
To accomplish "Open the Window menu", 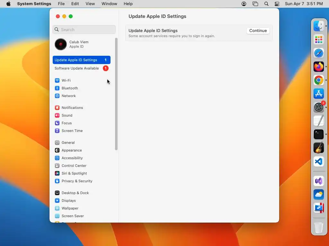I will point(109,4).
